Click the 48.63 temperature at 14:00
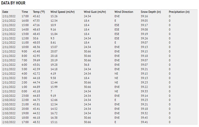This screenshot has width=199, height=127. (36, 29)
